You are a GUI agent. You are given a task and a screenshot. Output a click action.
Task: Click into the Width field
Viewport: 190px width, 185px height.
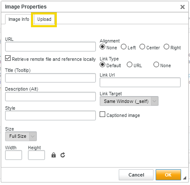[x=14, y=155]
